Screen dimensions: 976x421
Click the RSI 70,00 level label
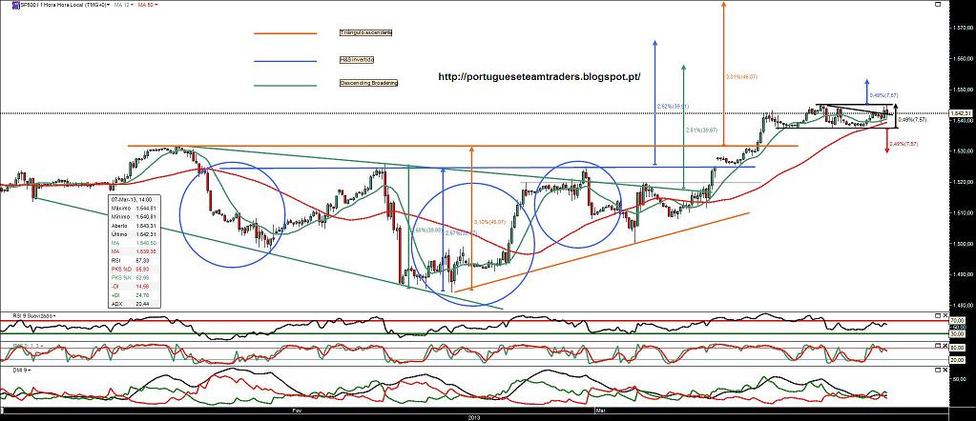(x=959, y=320)
